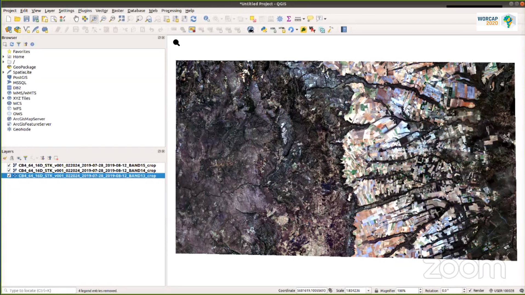525x295 pixels.
Task: Toggle visibility of the BAND13_crop layer
Action: [9, 176]
